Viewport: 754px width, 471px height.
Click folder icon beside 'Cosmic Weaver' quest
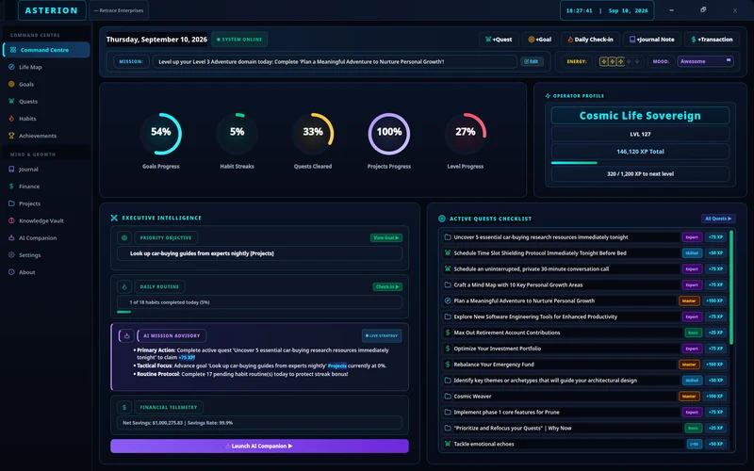[x=448, y=396]
